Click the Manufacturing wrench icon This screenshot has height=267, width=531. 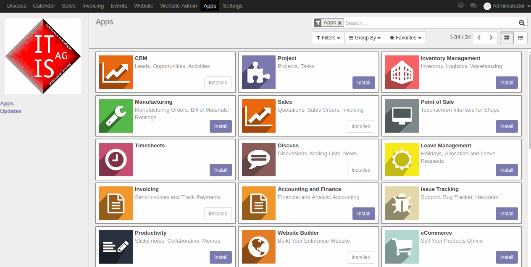[x=116, y=116]
